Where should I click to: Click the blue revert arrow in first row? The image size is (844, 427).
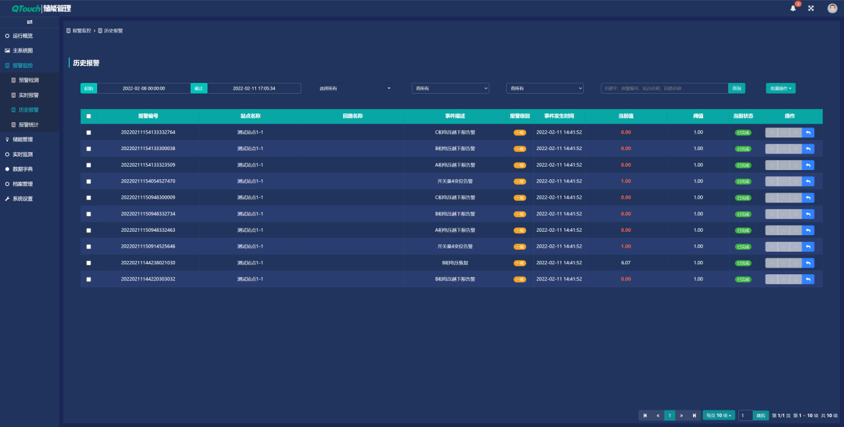(808, 132)
